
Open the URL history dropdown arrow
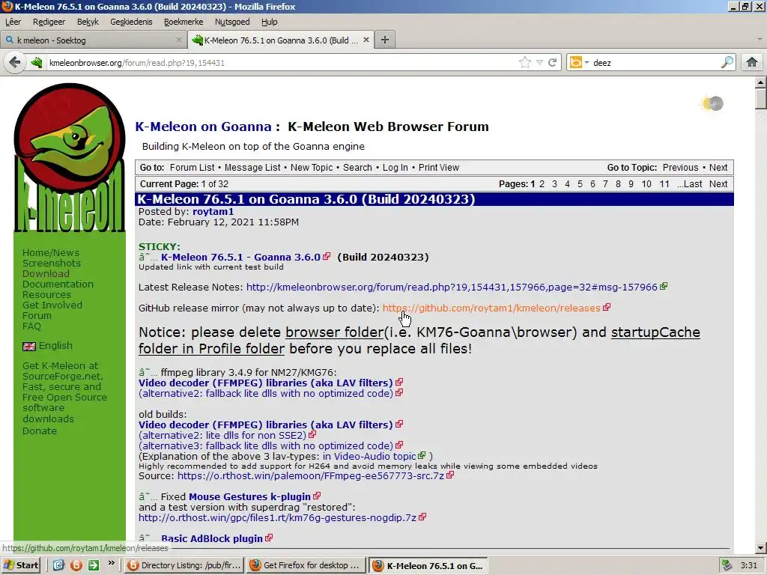click(539, 63)
